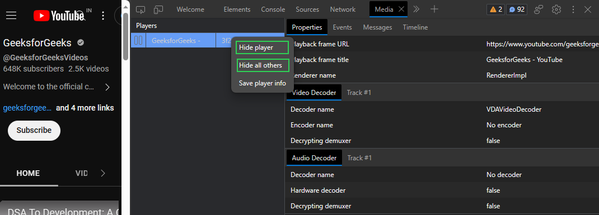Click 'and 4 more links'
The height and width of the screenshot is (215, 599).
pos(85,108)
